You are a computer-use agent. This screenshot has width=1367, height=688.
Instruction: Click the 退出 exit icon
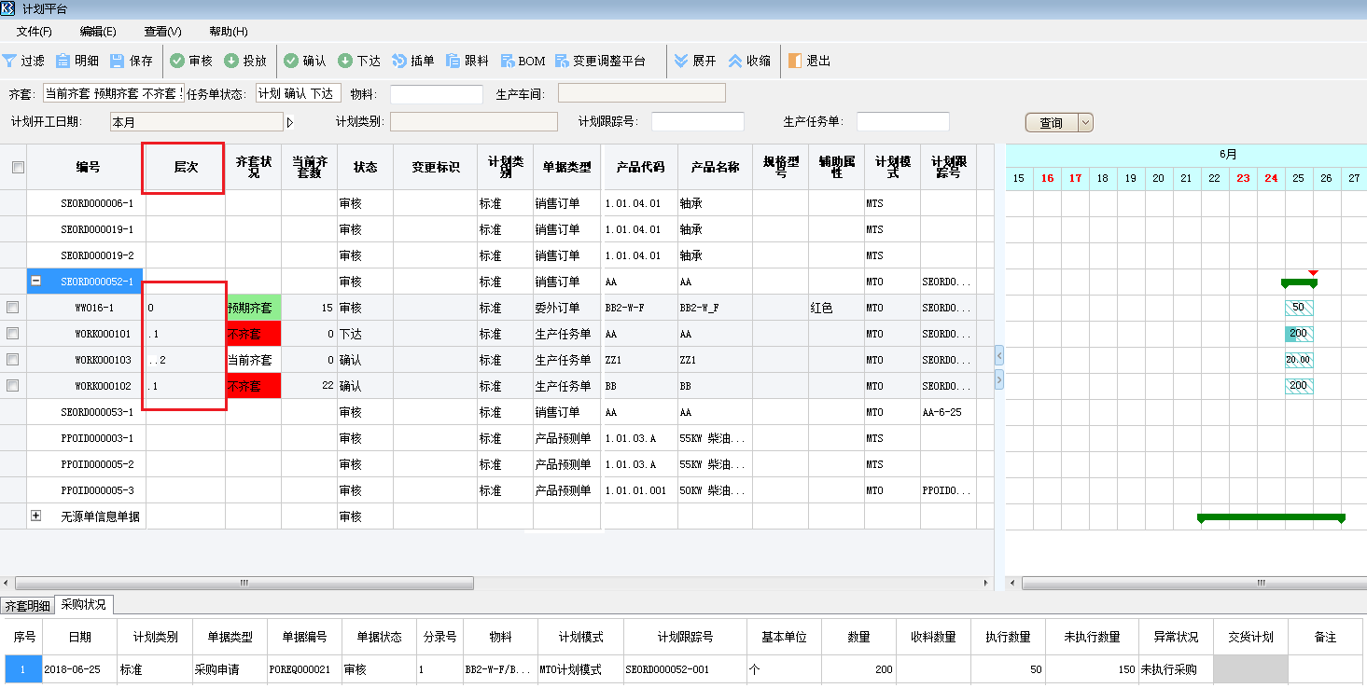point(795,61)
